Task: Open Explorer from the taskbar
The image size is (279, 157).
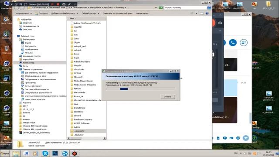Action: pos(16,154)
